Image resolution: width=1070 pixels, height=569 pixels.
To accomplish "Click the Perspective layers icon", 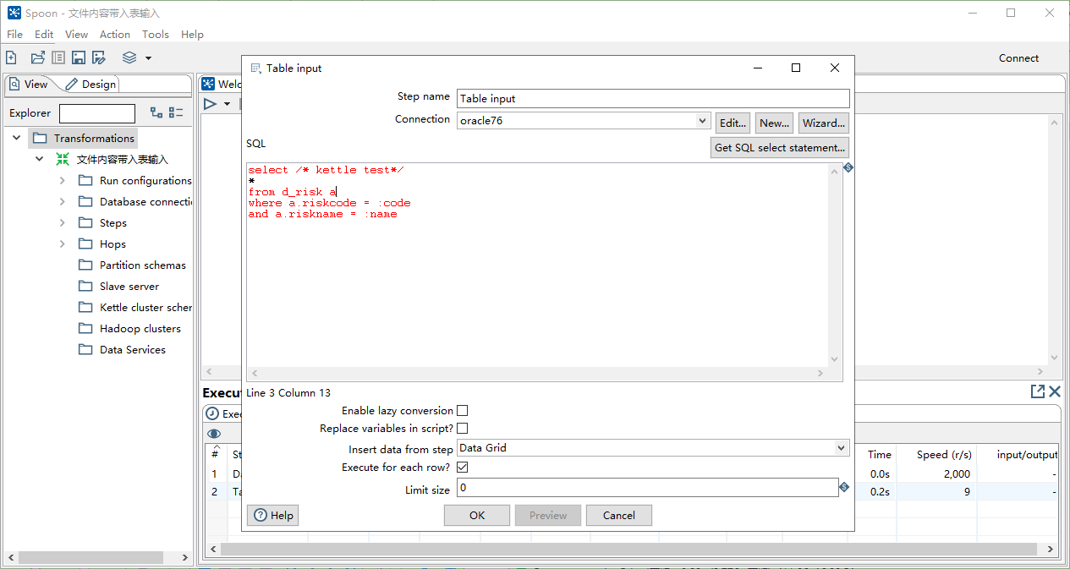I will [x=129, y=57].
